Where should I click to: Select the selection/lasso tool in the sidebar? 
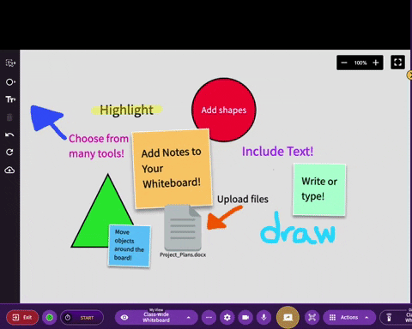pyautogui.click(x=10, y=63)
